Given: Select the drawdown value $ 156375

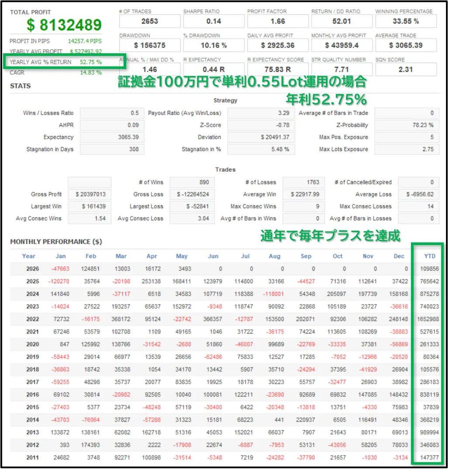Looking at the screenshot, I should [150, 45].
